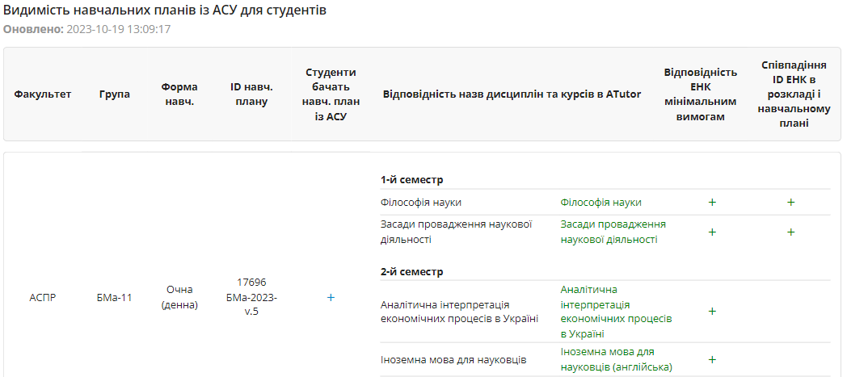Click the Форма навч. column header
Viewport: 847px width, 377px height.
pyautogui.click(x=179, y=94)
